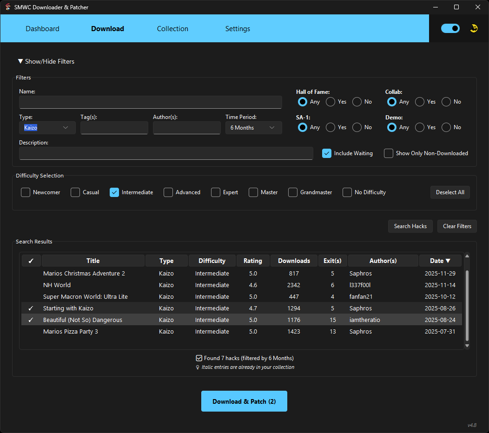Screen dimensions: 489x433
Task: Click the lightbulb icon beside the italic hint
Action: (197, 367)
